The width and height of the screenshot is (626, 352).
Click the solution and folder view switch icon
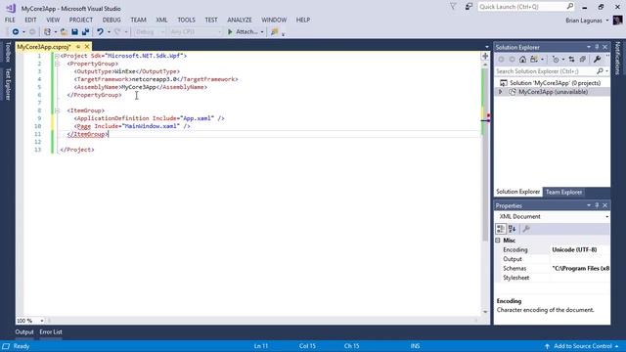tap(534, 59)
